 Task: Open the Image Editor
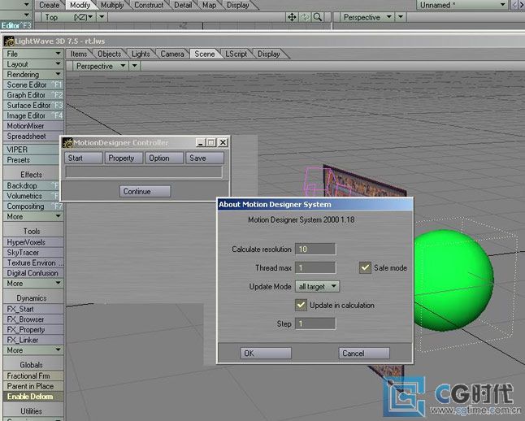tap(33, 116)
